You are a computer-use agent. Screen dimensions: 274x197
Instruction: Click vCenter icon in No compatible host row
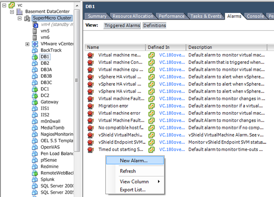(x=151, y=128)
